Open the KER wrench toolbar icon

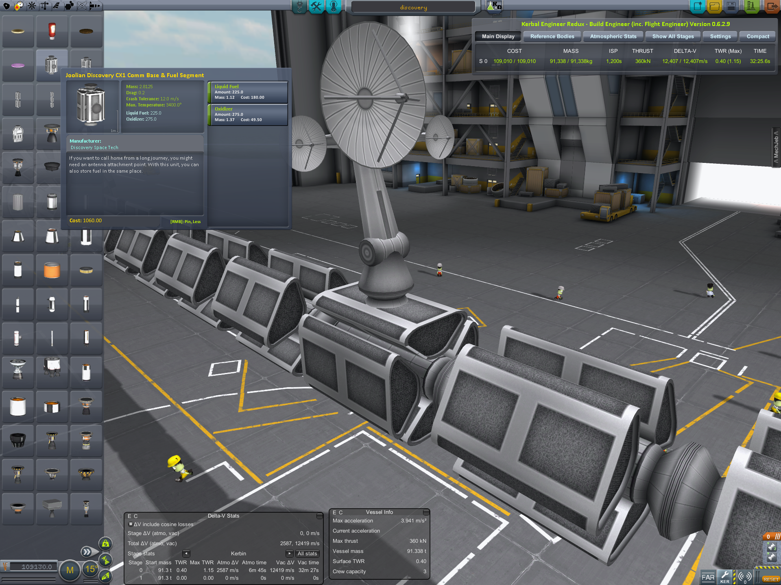pyautogui.click(x=725, y=577)
